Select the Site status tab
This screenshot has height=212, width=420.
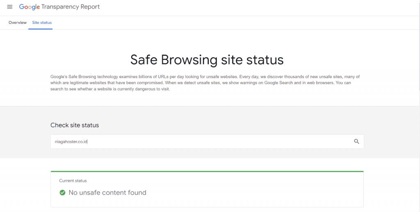click(x=42, y=23)
